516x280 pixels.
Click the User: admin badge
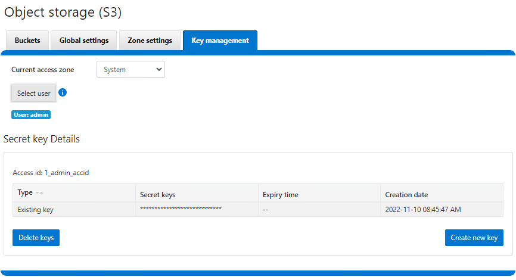[x=31, y=114]
